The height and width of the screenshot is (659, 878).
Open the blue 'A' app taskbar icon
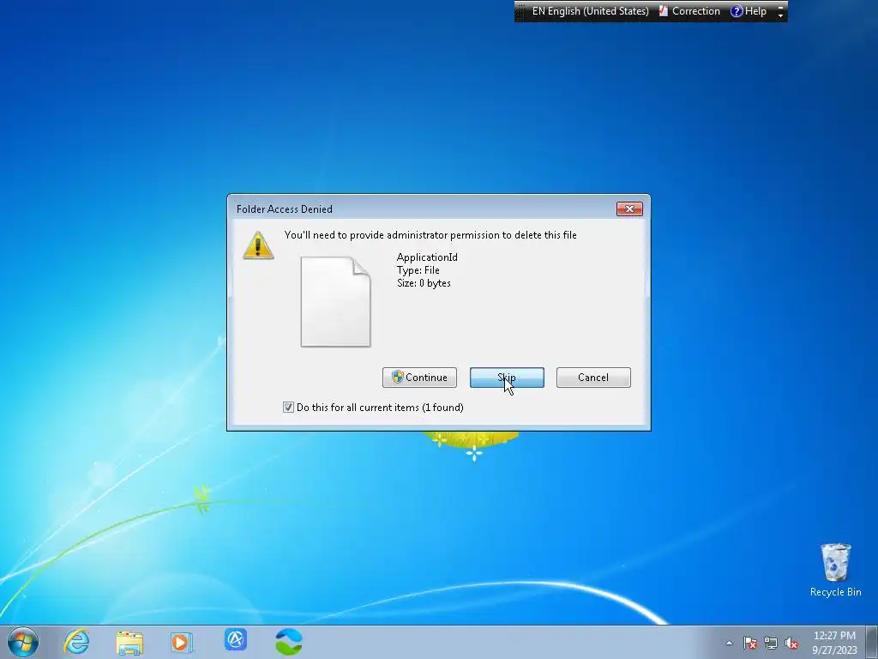pos(236,639)
